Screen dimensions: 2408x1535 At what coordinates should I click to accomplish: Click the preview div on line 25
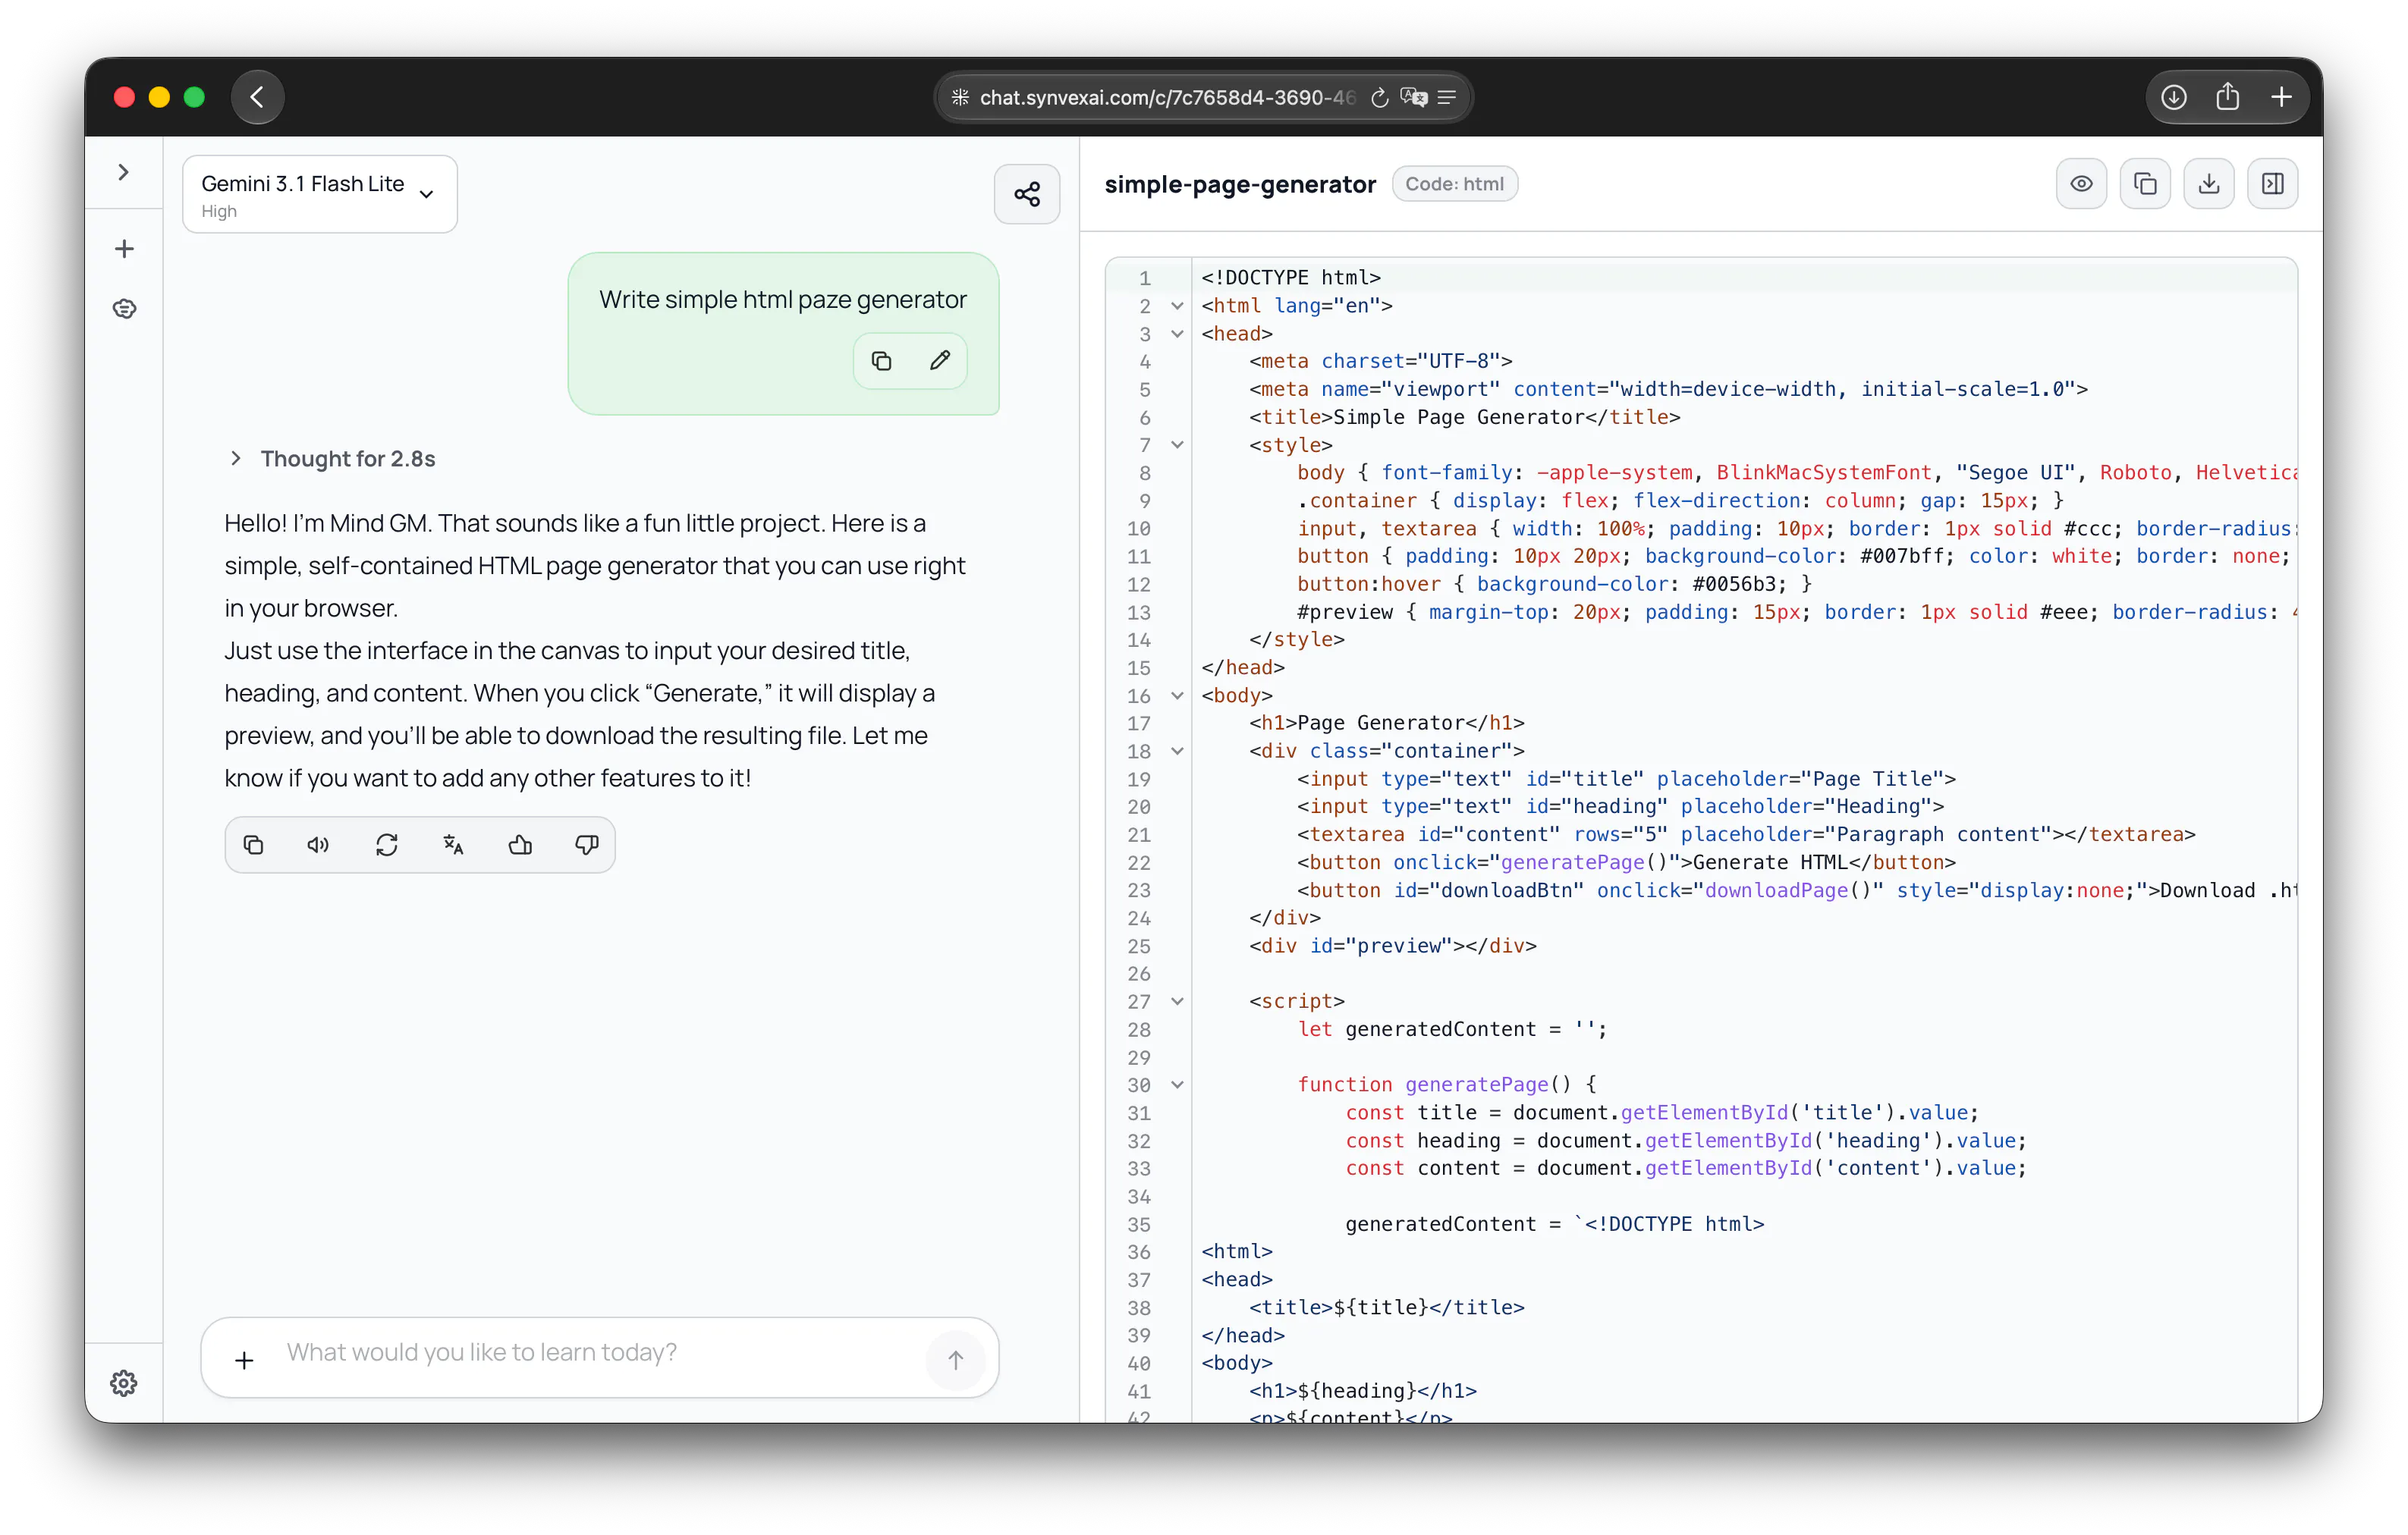click(x=1392, y=946)
